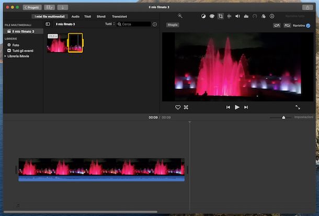Viewport: 319px width, 216px height.
Task: Toggle the media and music library button
Action: pos(49,7)
